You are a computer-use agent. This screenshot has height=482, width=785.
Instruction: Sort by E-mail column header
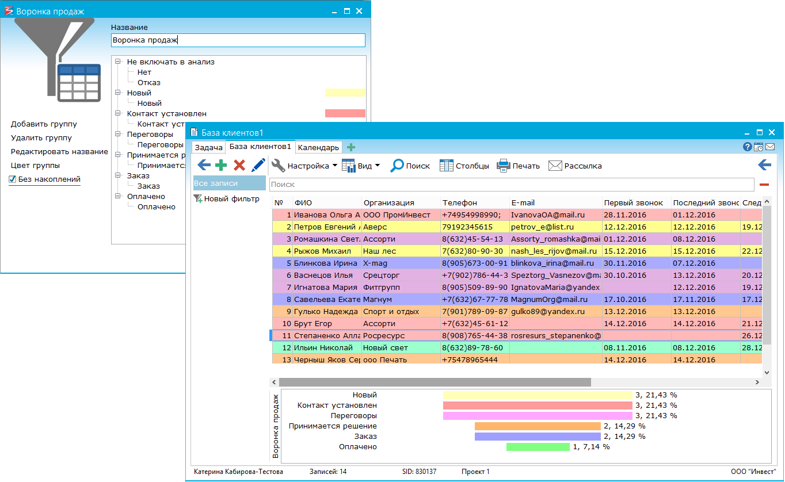[555, 202]
